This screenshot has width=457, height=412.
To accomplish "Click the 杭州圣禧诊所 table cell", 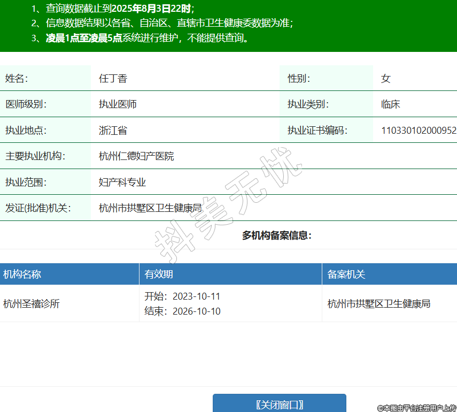I will tap(32, 304).
